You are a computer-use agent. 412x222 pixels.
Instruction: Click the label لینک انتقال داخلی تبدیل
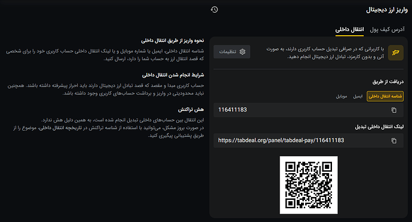(x=379, y=127)
